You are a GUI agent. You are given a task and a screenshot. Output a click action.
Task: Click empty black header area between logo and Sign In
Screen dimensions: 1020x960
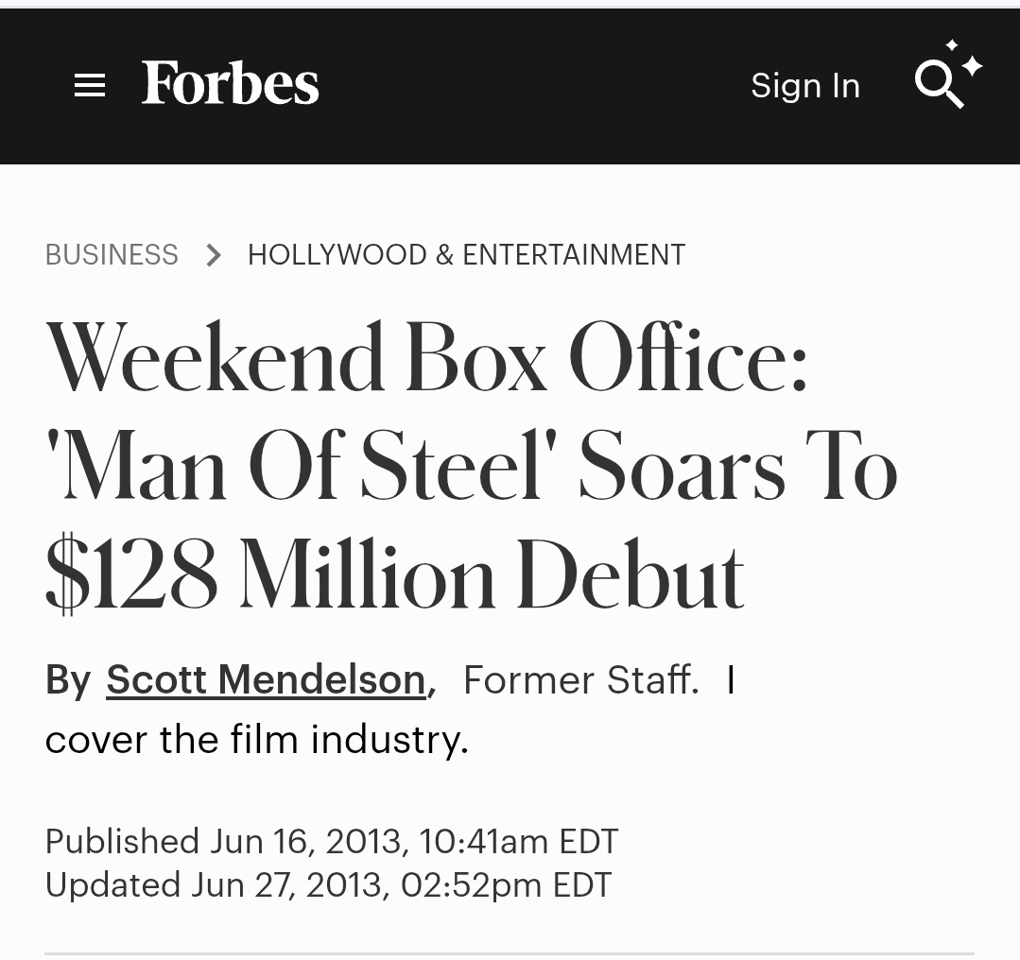533,85
